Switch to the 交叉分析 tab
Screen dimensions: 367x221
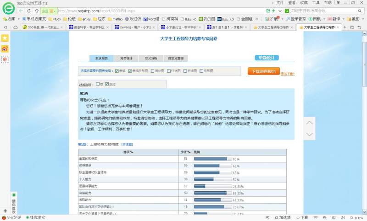(151, 59)
